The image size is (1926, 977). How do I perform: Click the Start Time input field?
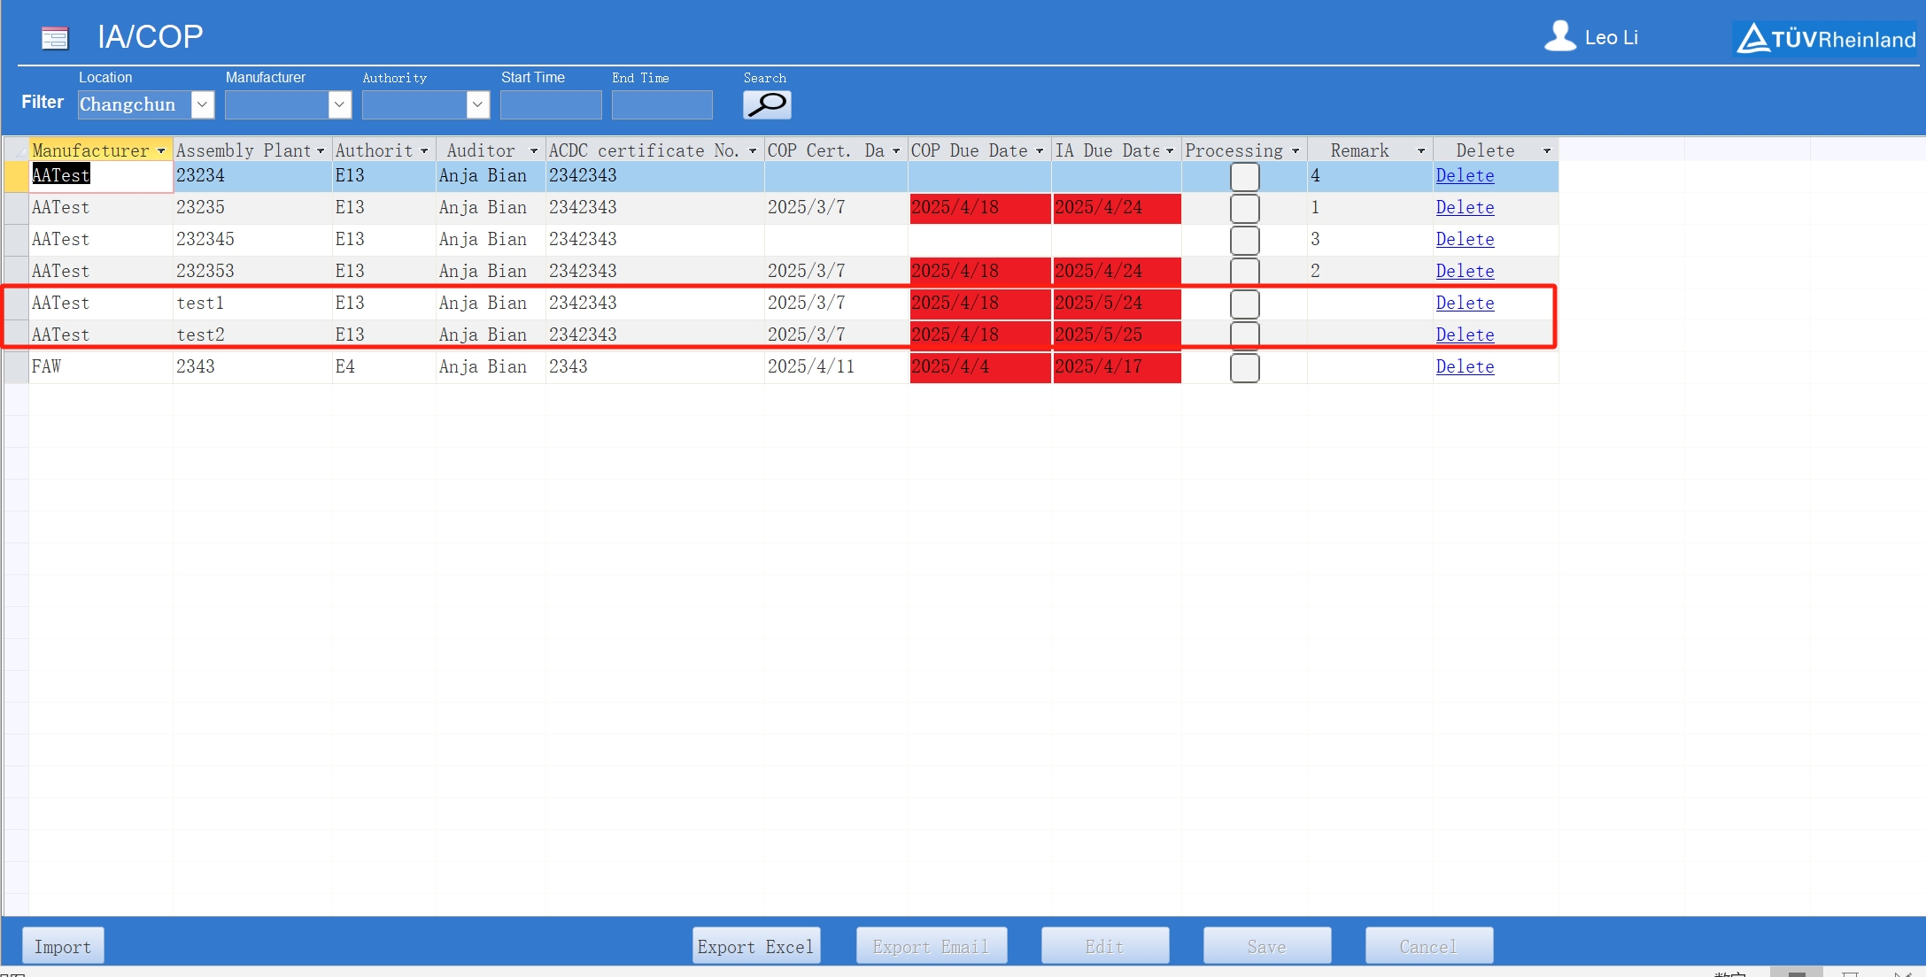tap(551, 104)
